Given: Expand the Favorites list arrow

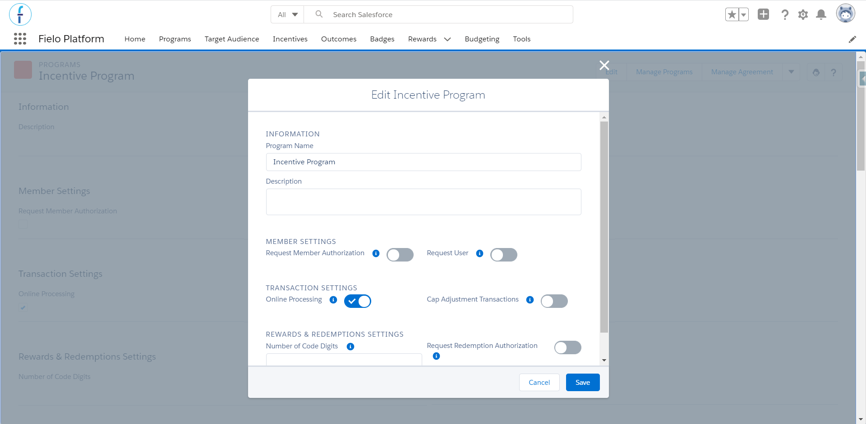Looking at the screenshot, I should 744,14.
